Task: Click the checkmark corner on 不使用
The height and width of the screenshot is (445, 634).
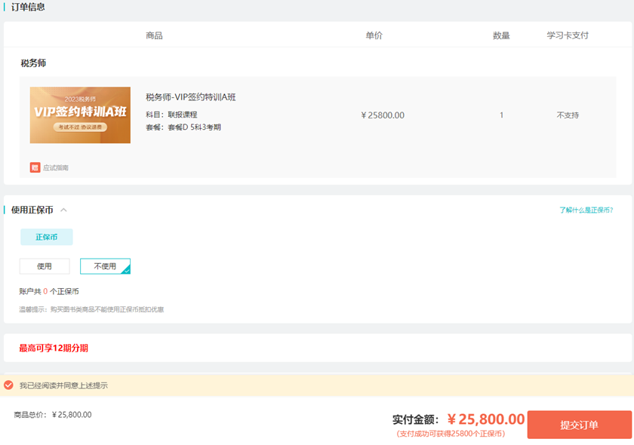Action: (125, 269)
